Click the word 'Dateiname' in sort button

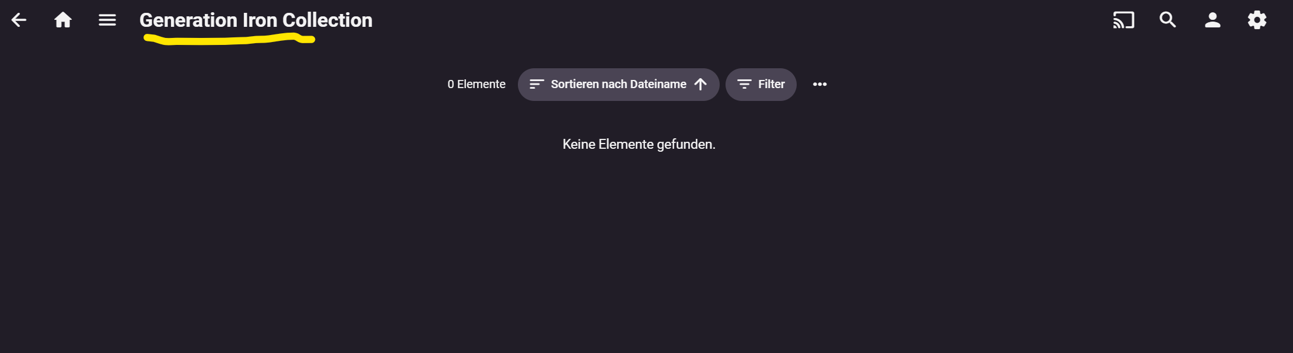658,85
